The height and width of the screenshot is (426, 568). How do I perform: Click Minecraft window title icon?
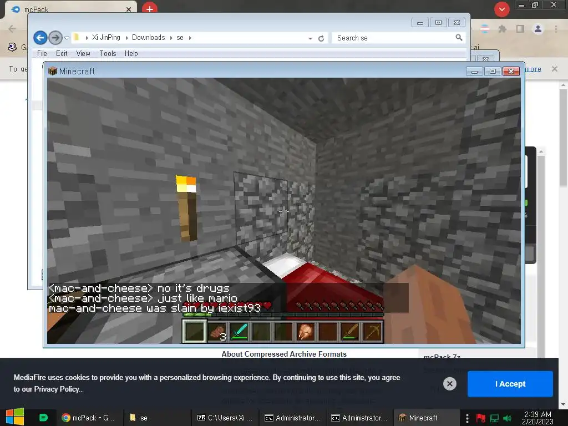(x=53, y=71)
